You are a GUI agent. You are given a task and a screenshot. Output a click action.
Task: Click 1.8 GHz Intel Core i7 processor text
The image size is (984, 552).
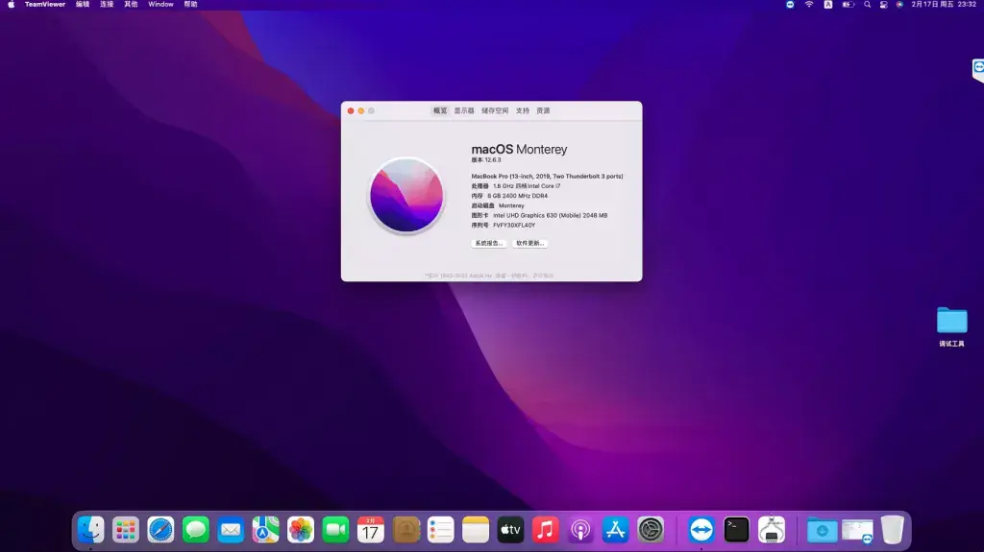(527, 186)
